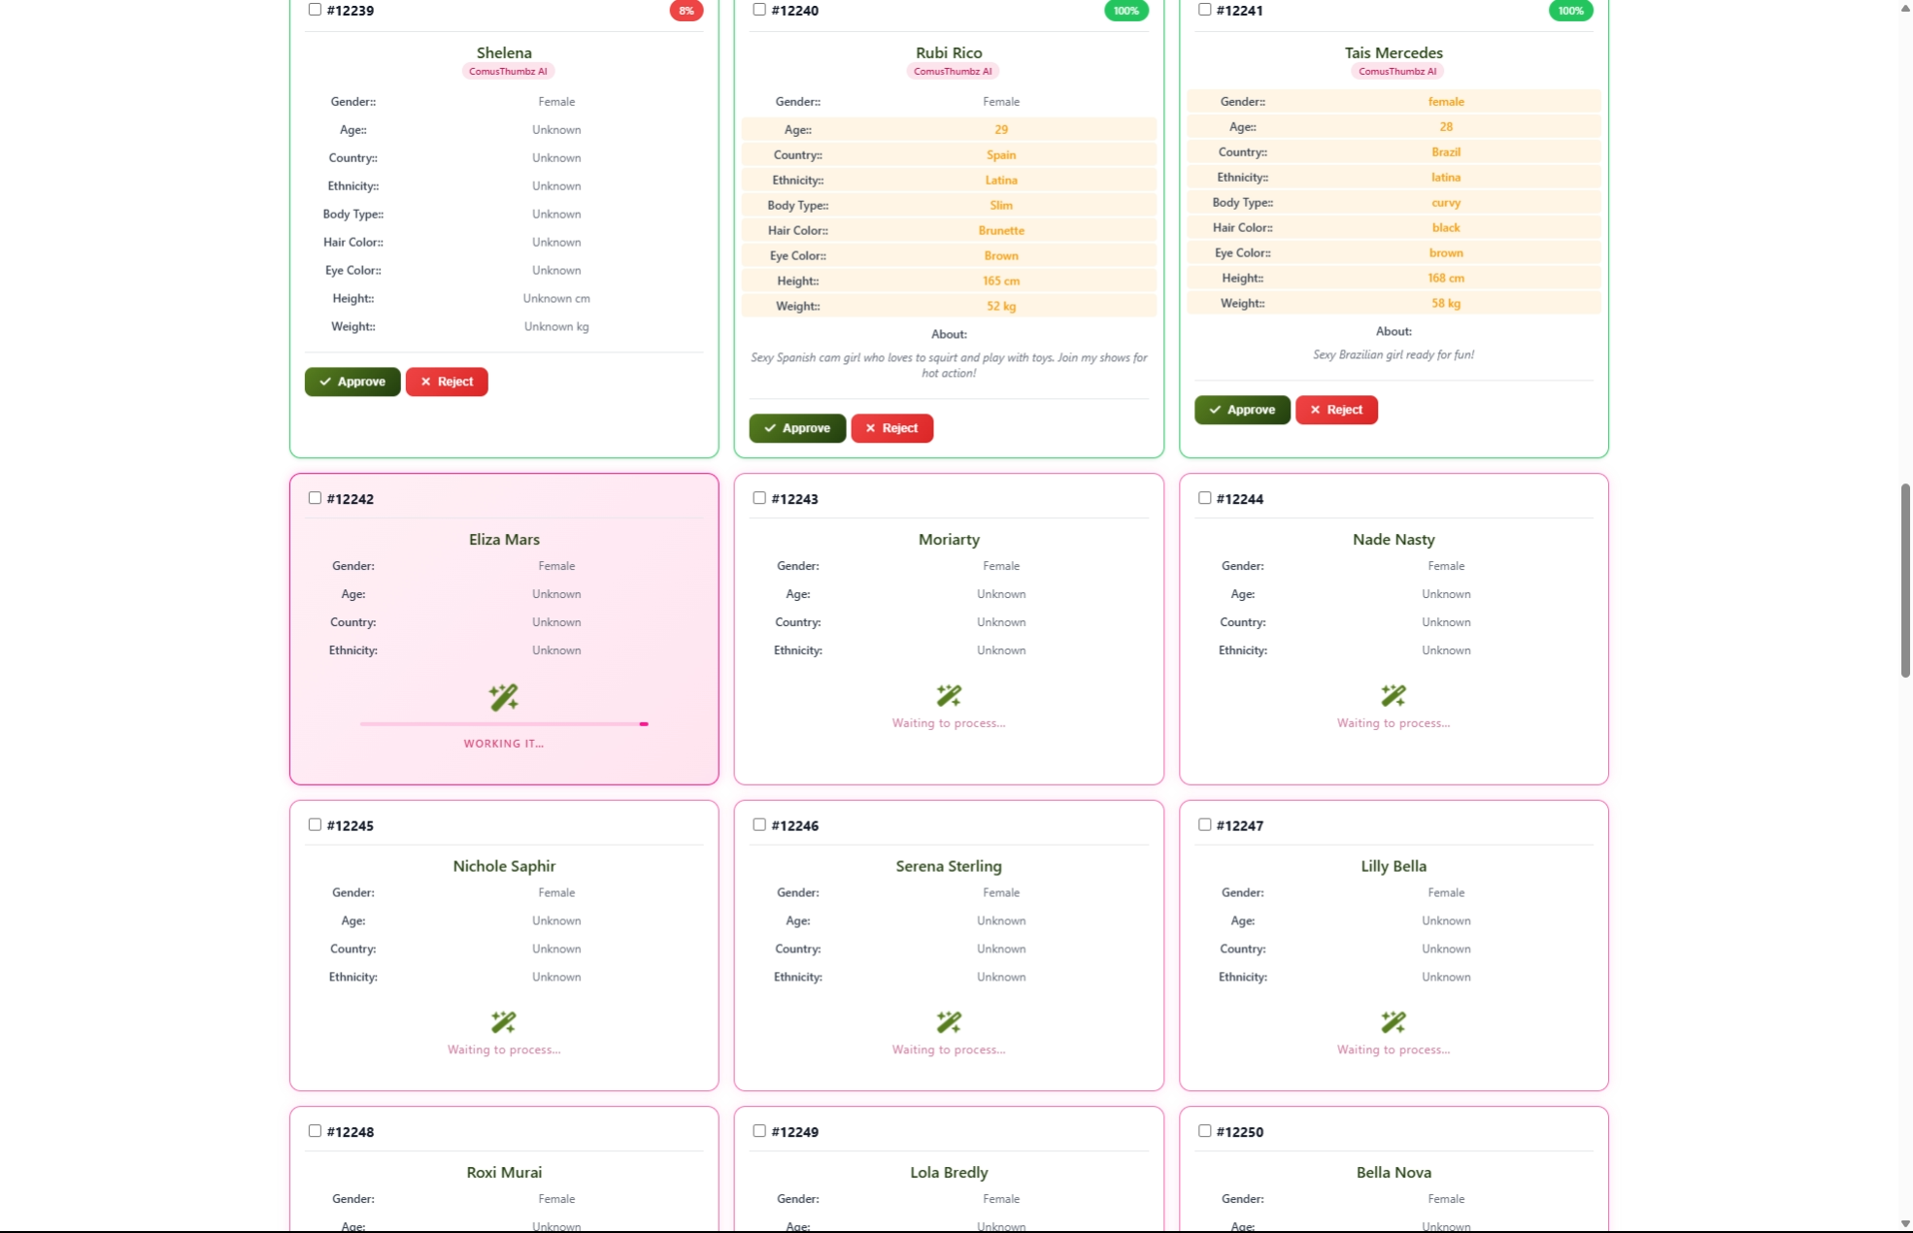
Task: Approve the Tais Mercedes profile
Action: [x=1242, y=409]
